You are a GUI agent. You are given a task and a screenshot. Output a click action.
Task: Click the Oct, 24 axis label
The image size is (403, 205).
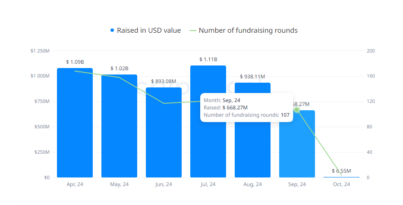[x=341, y=184]
